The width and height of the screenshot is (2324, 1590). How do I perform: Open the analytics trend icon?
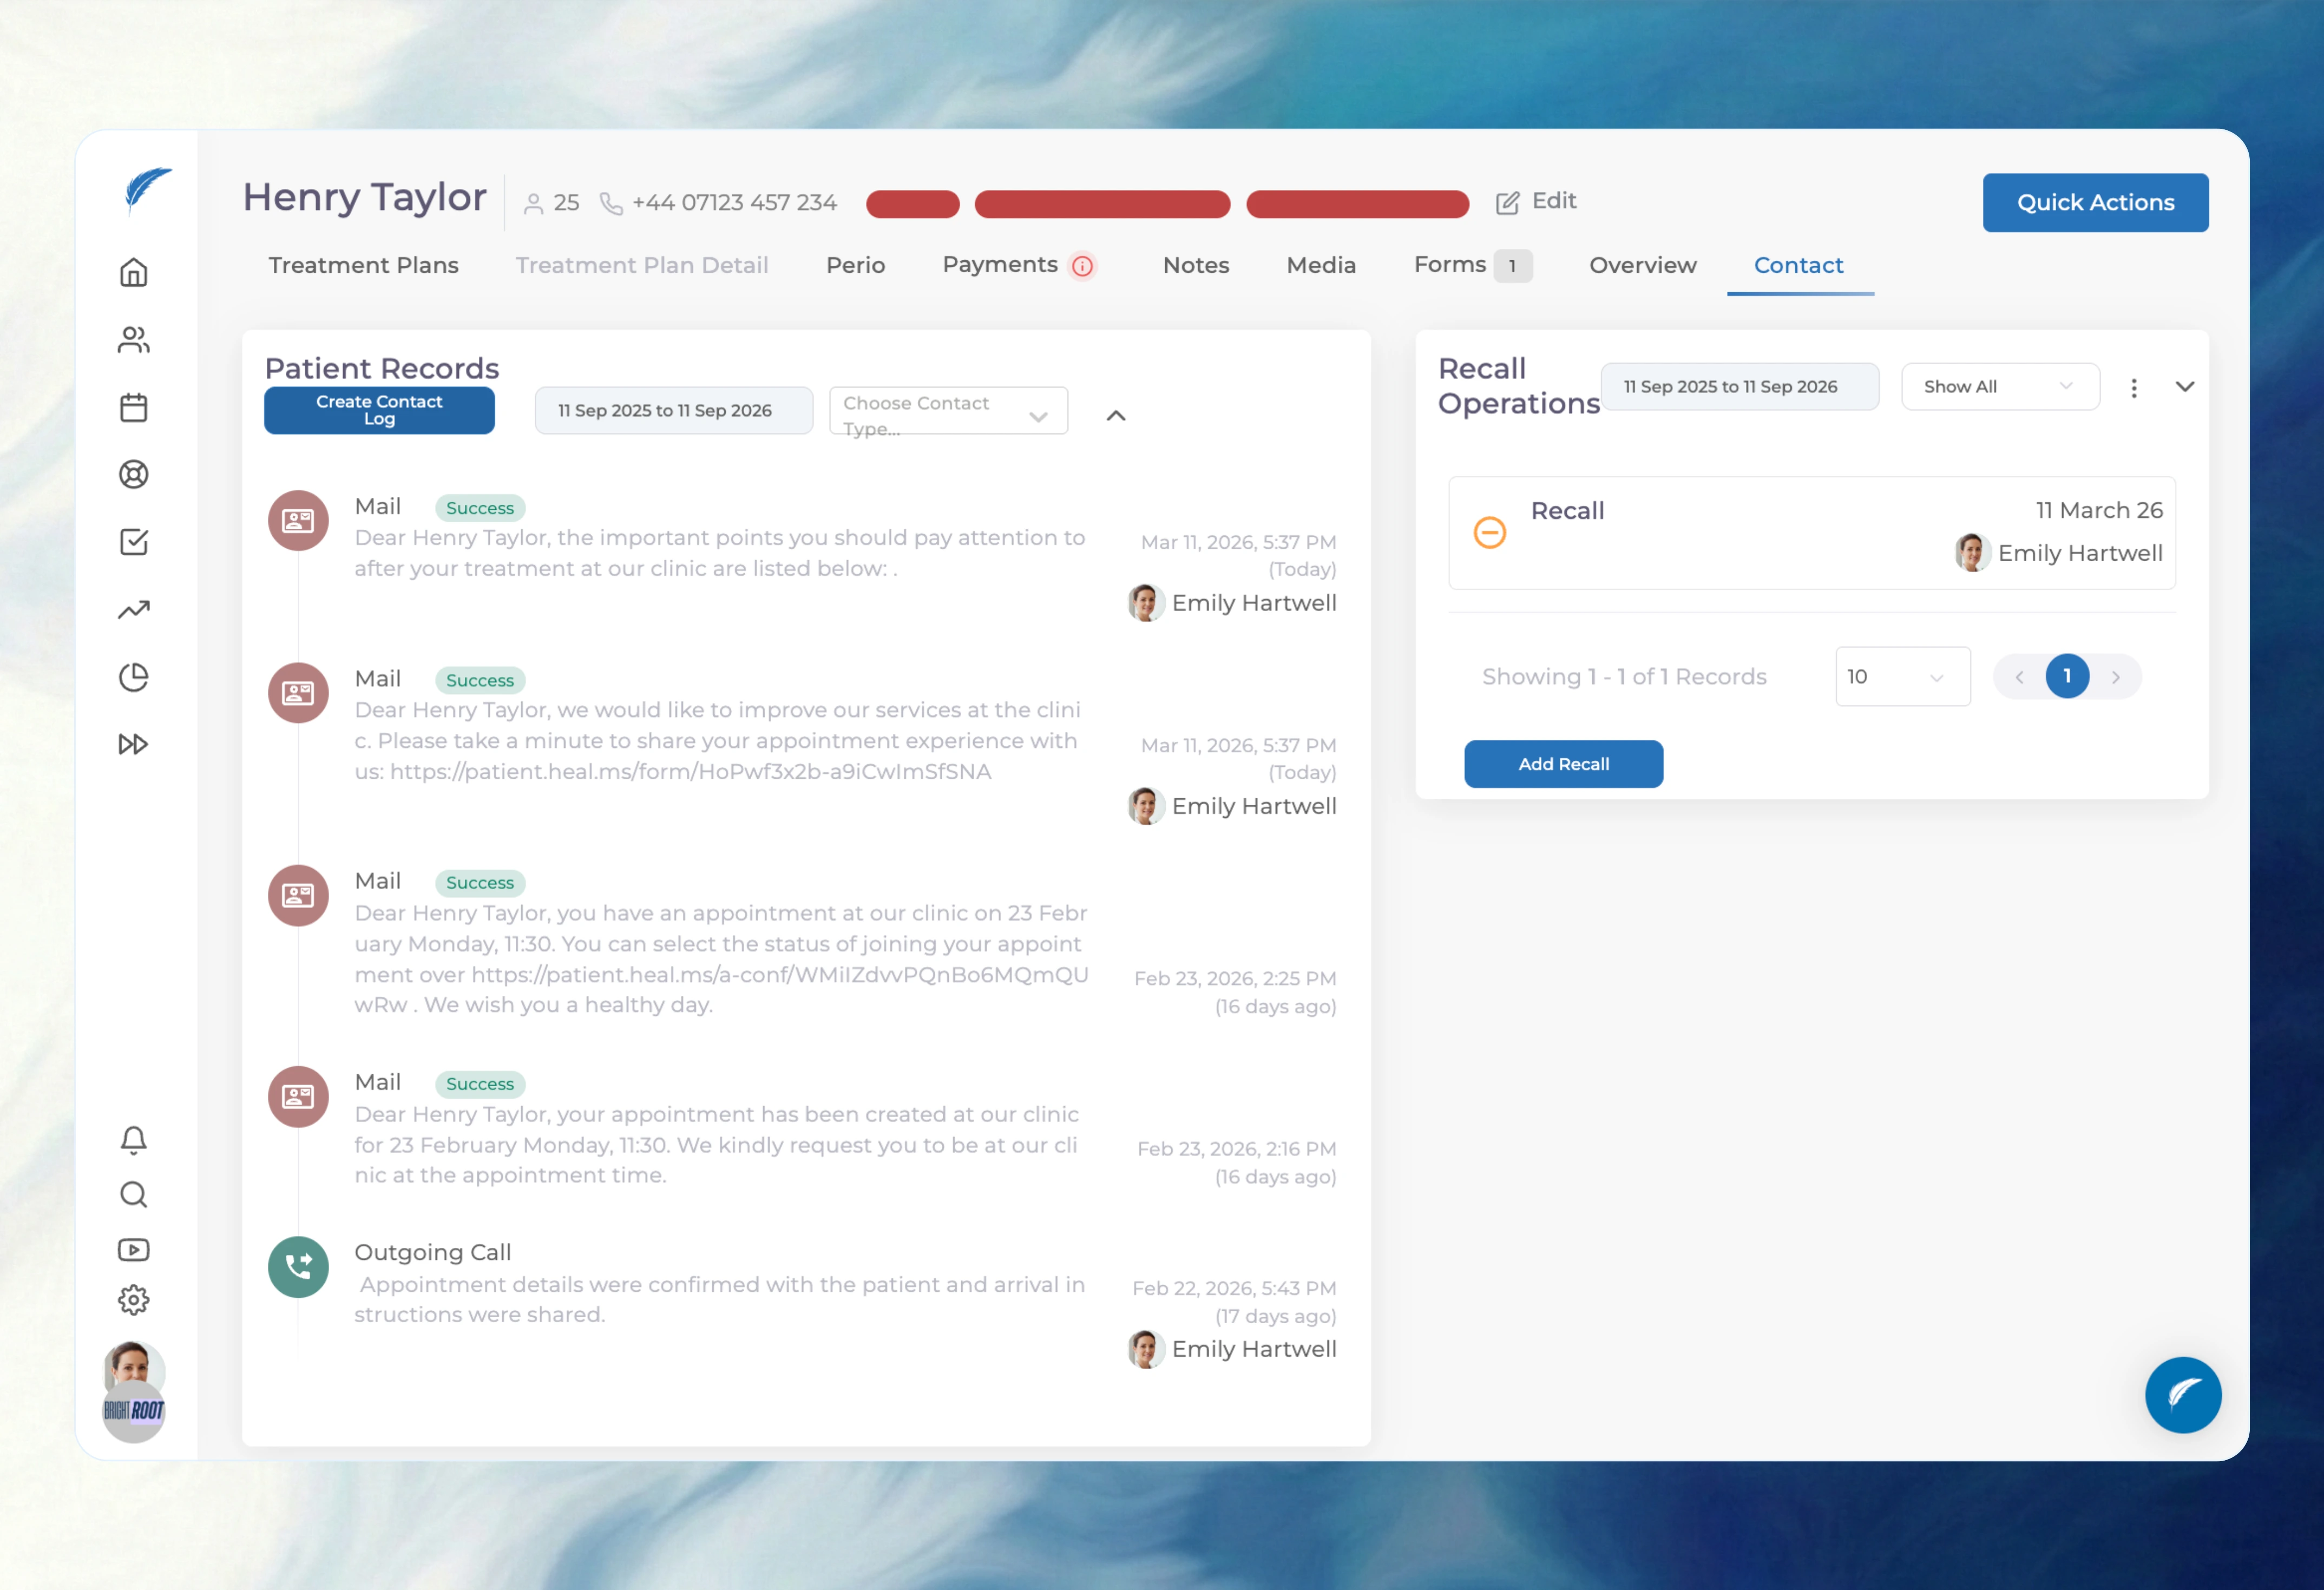point(133,609)
